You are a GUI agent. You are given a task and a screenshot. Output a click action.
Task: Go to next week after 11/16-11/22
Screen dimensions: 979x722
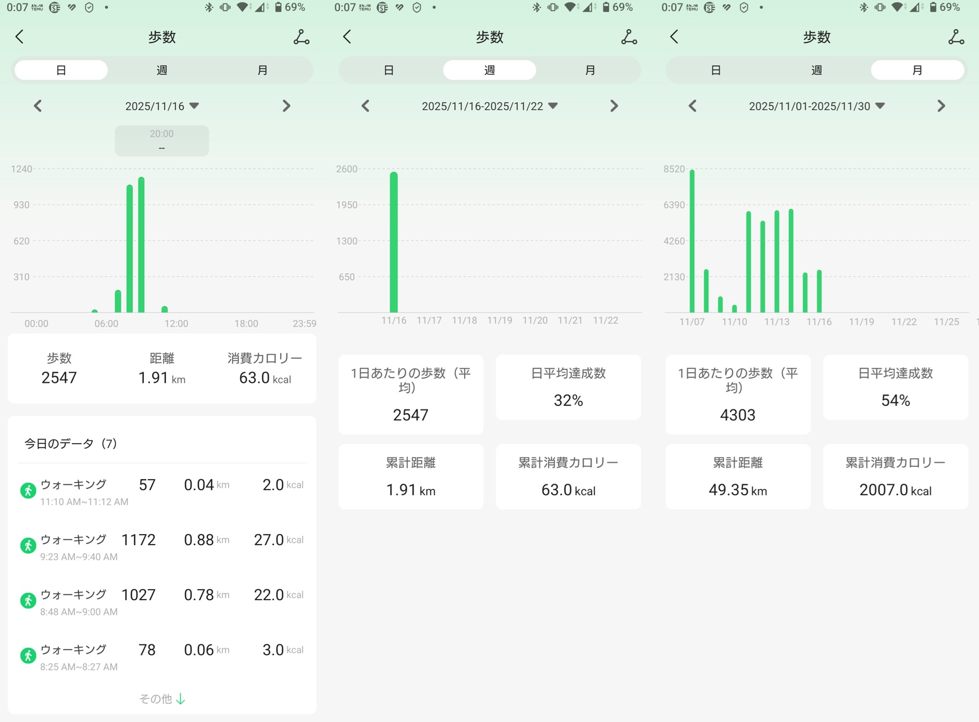[614, 106]
